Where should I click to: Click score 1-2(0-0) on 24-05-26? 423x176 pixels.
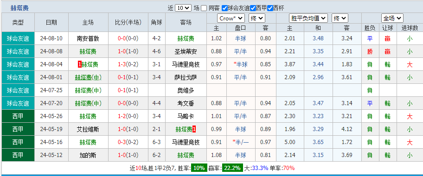(x=128, y=116)
